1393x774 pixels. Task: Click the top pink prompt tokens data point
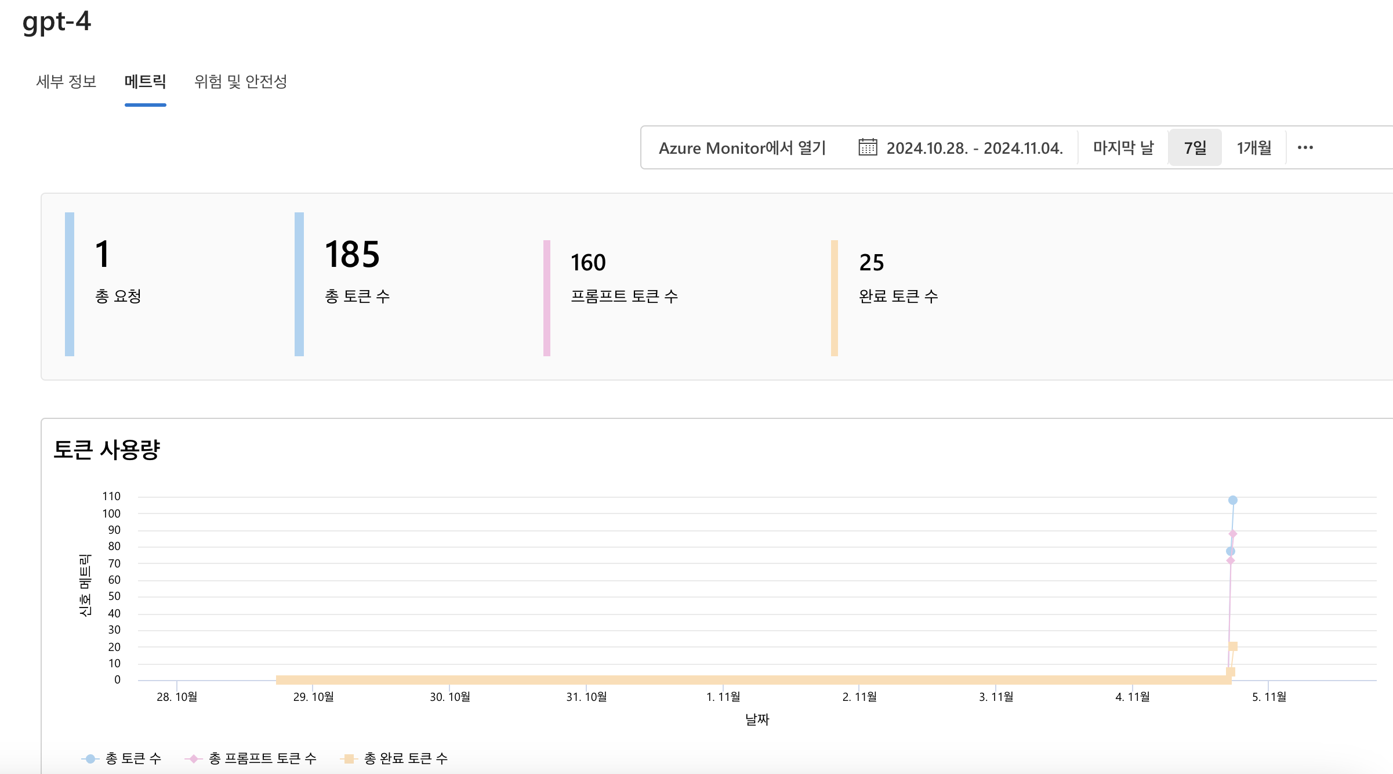[1233, 534]
